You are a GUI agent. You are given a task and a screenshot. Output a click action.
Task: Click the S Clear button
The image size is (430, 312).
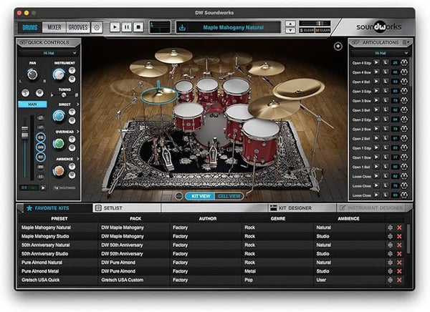tap(307, 30)
